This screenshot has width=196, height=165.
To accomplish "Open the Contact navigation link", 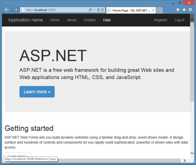I will pos(90,20).
